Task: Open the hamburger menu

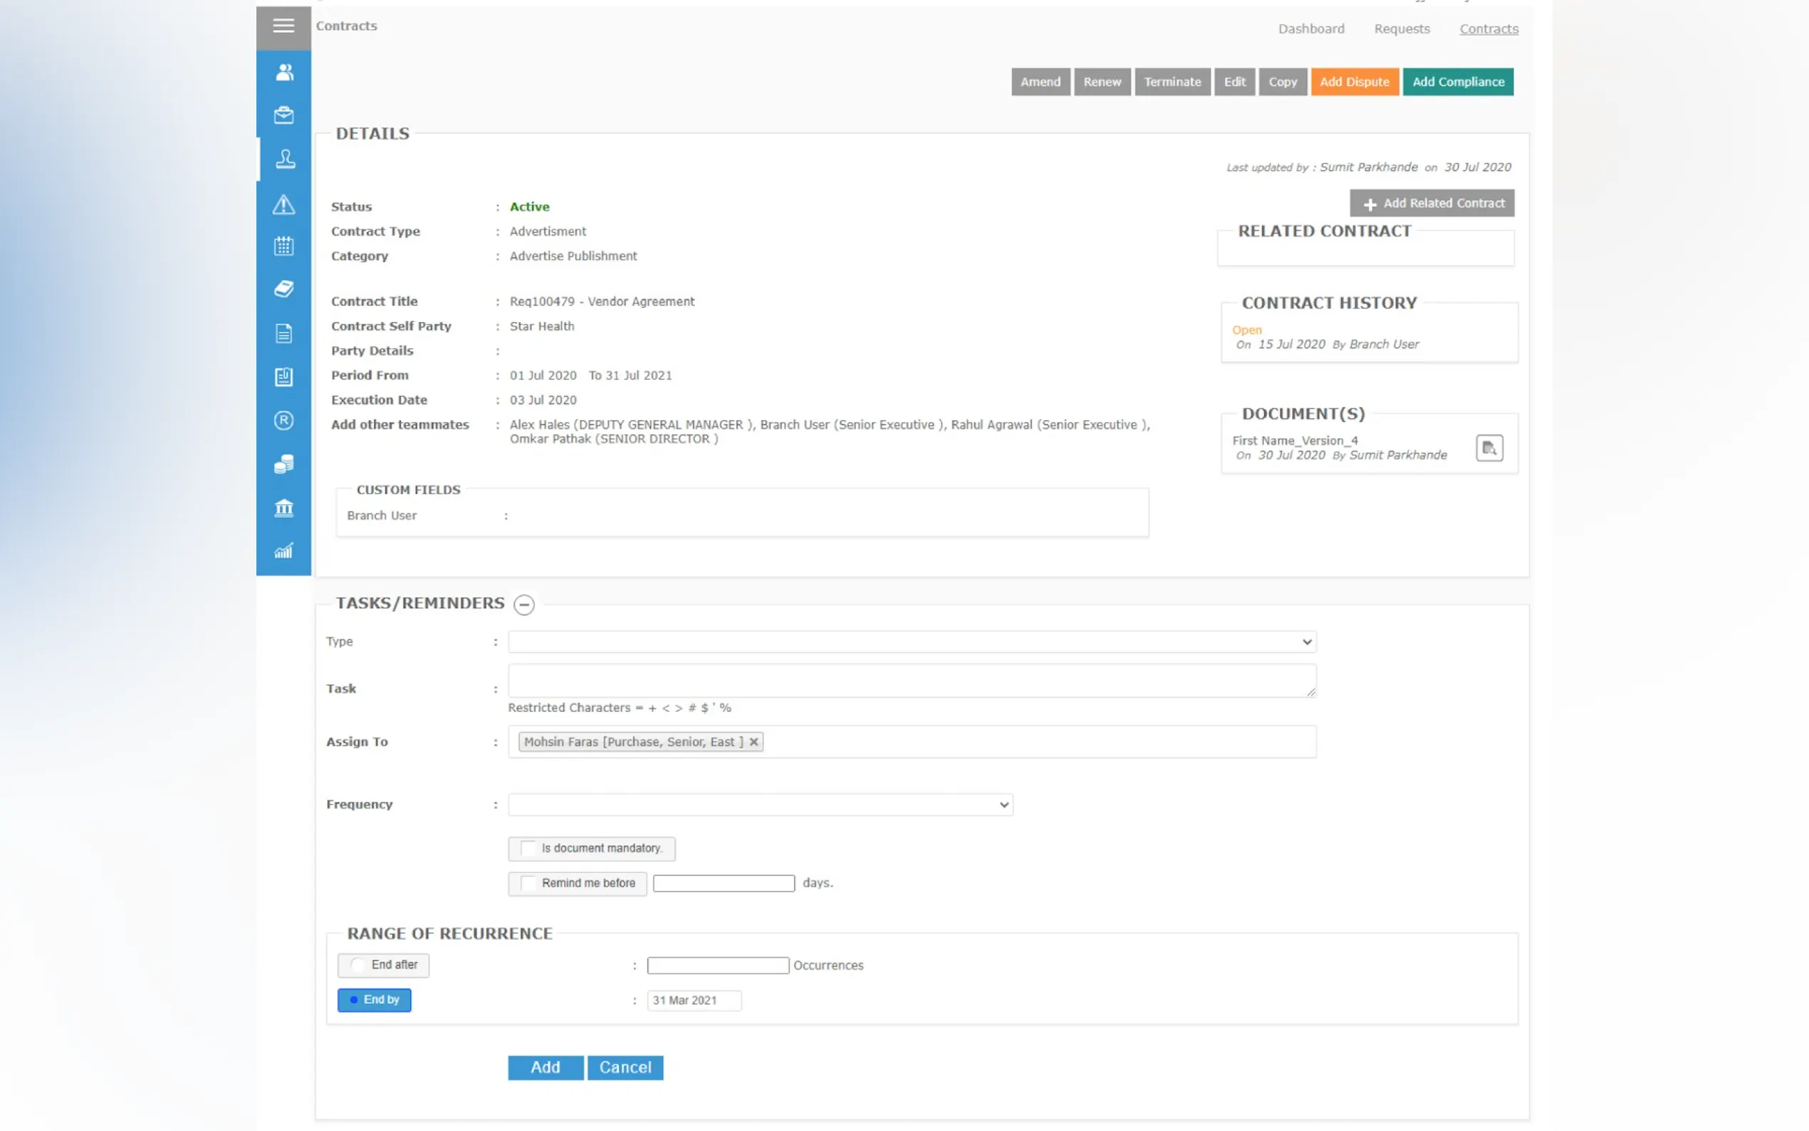Action: (x=283, y=26)
